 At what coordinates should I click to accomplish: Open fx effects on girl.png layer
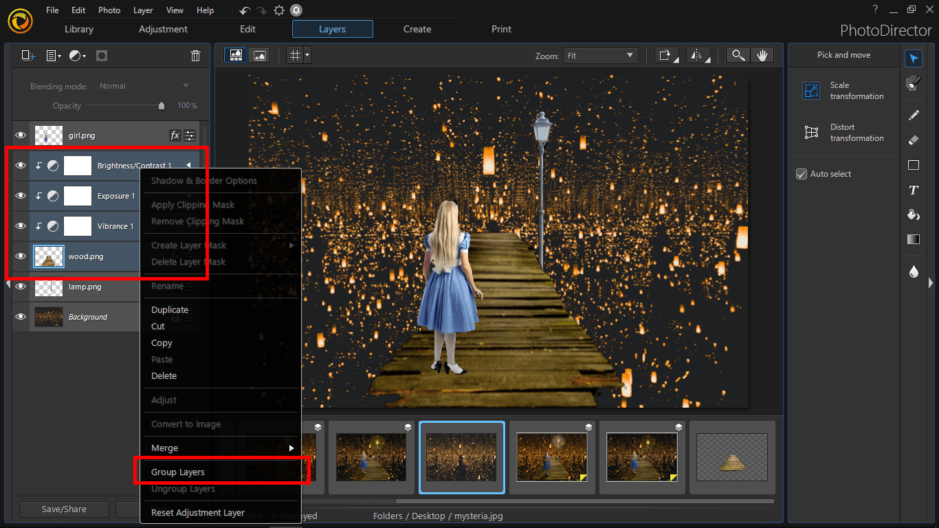175,135
